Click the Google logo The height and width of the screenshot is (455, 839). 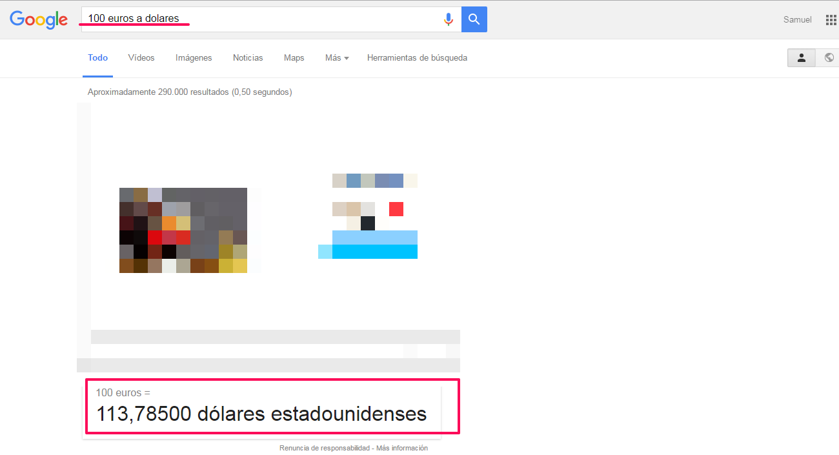click(x=39, y=19)
